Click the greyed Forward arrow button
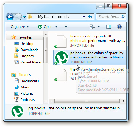This screenshot has height=127, width=134. point(18,17)
